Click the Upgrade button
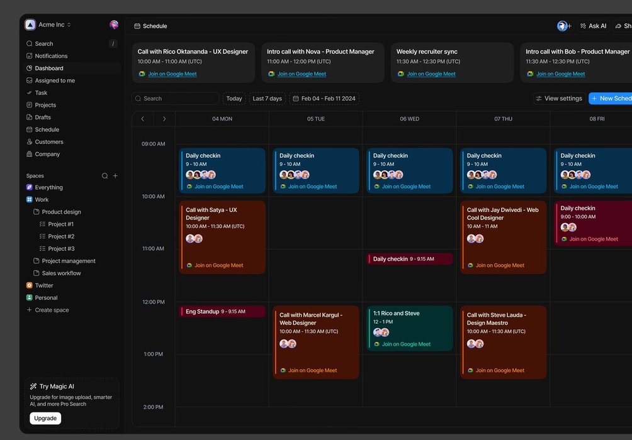This screenshot has height=440, width=632. click(45, 418)
